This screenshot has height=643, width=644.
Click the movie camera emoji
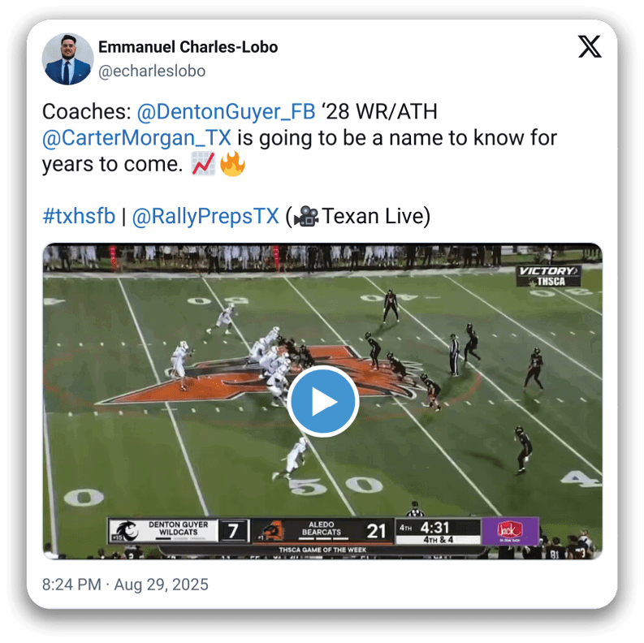306,217
